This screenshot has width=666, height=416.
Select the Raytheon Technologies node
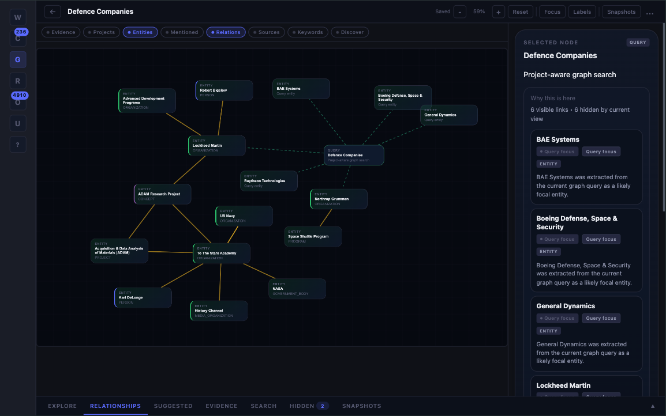pos(268,181)
